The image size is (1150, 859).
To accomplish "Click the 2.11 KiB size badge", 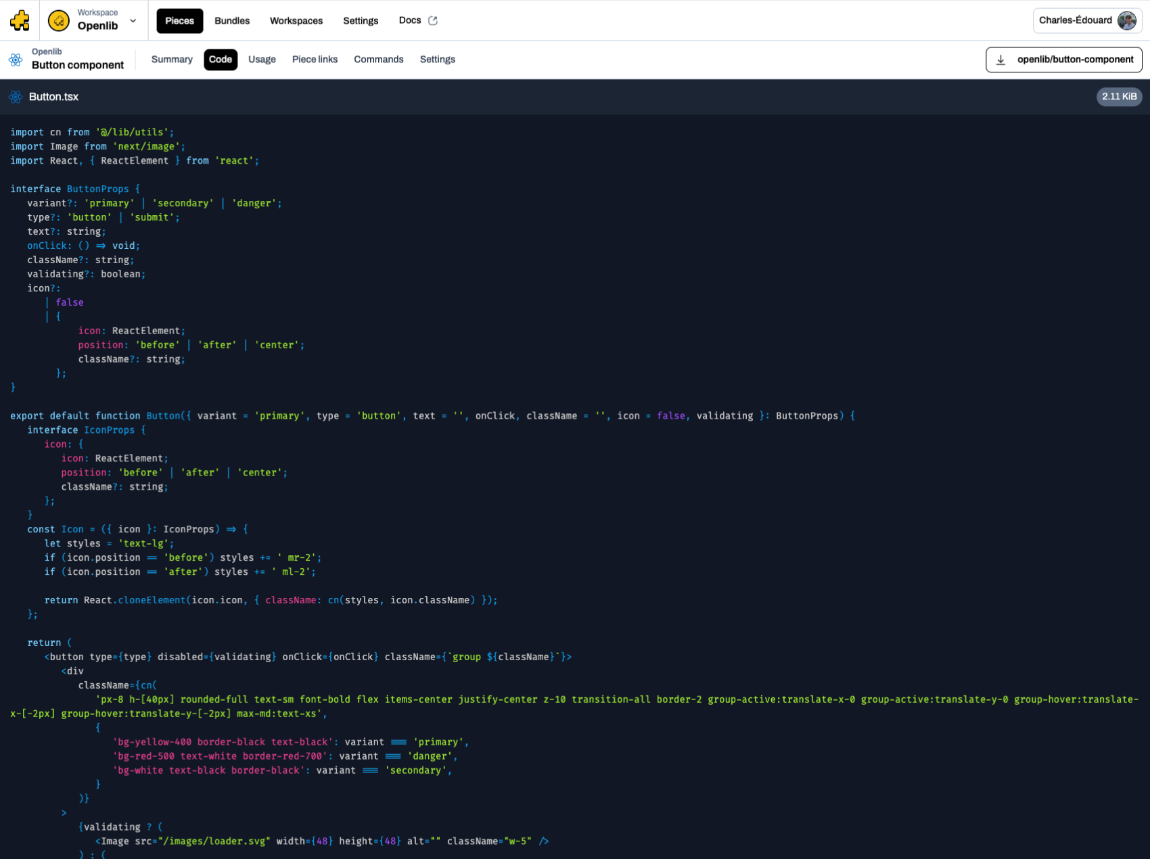I will click(x=1119, y=97).
